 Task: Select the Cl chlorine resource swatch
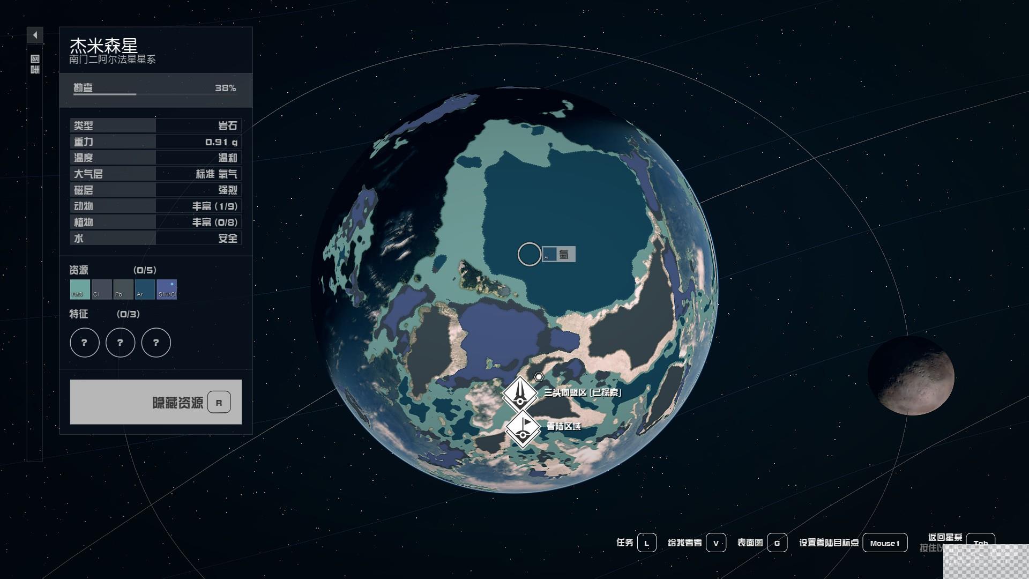(101, 289)
